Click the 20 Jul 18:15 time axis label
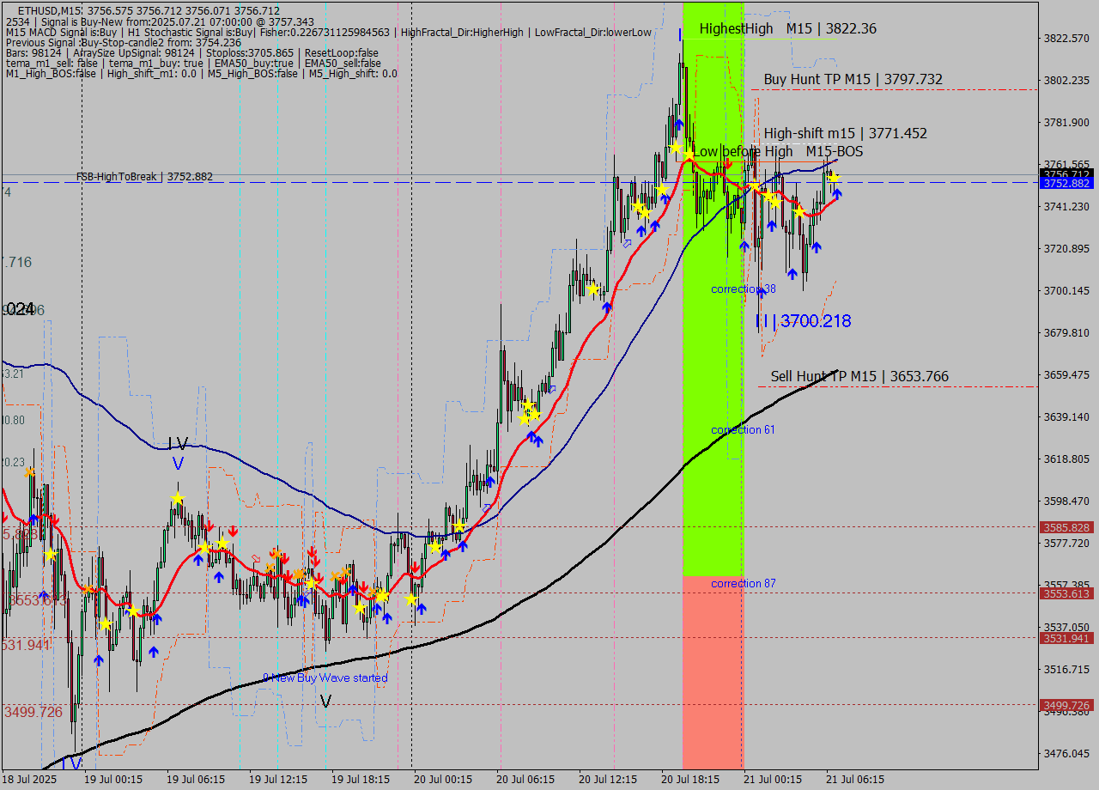 (x=691, y=780)
